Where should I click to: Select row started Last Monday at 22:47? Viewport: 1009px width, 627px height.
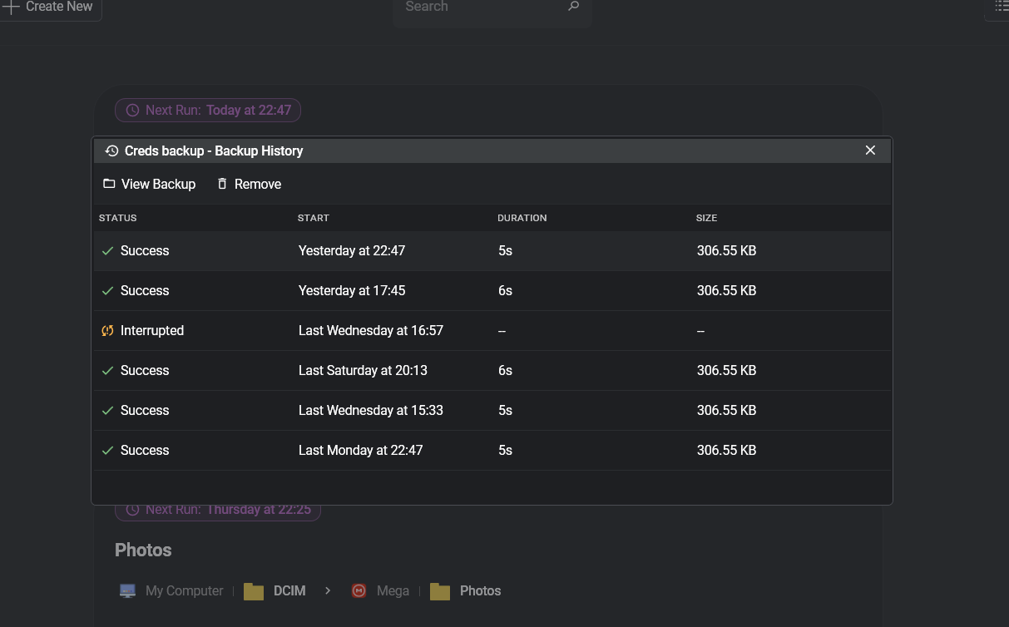click(x=492, y=450)
